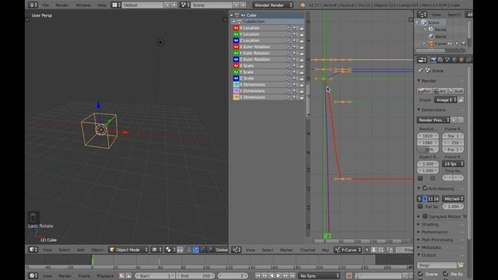The image size is (498, 280).
Task: Open Help menu
Action: [101, 5]
